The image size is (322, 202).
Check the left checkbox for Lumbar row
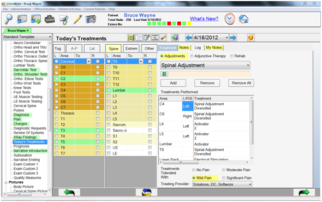[109, 90]
